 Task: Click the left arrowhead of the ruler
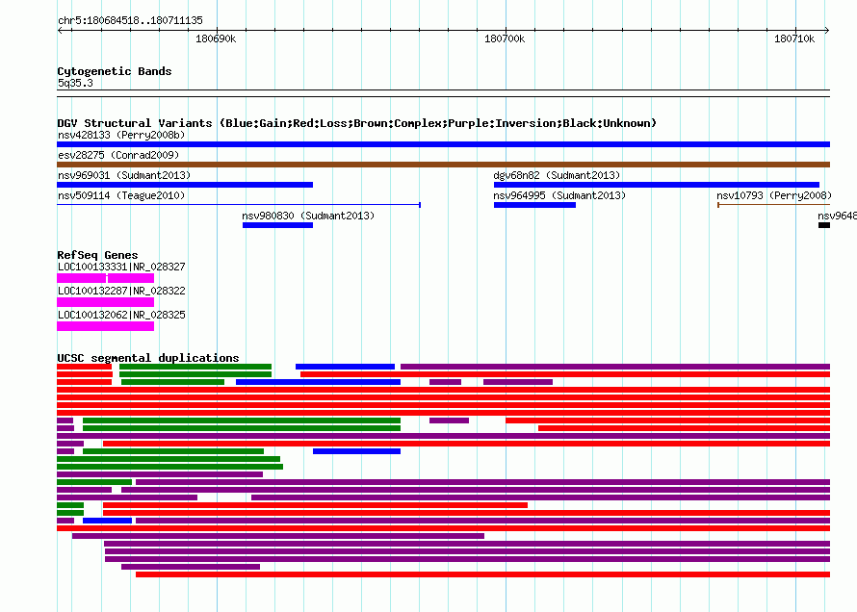click(x=60, y=31)
